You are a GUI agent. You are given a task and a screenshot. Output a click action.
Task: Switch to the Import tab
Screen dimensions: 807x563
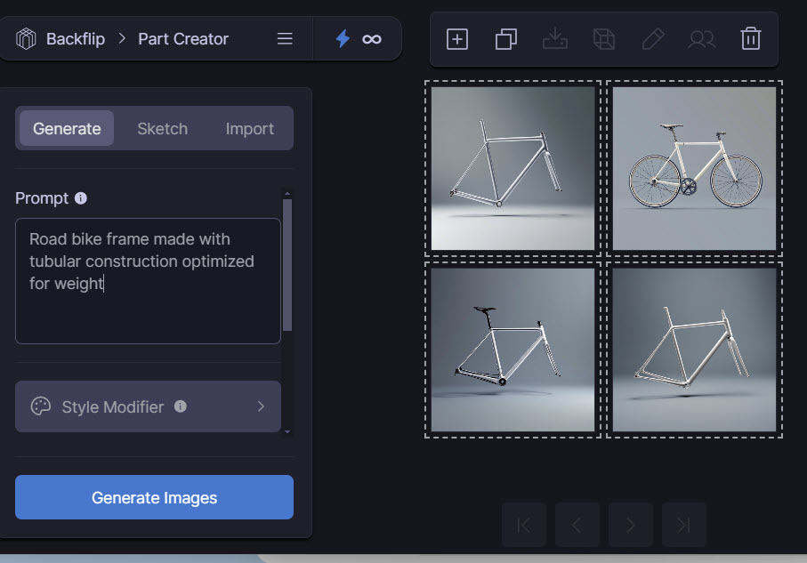249,128
